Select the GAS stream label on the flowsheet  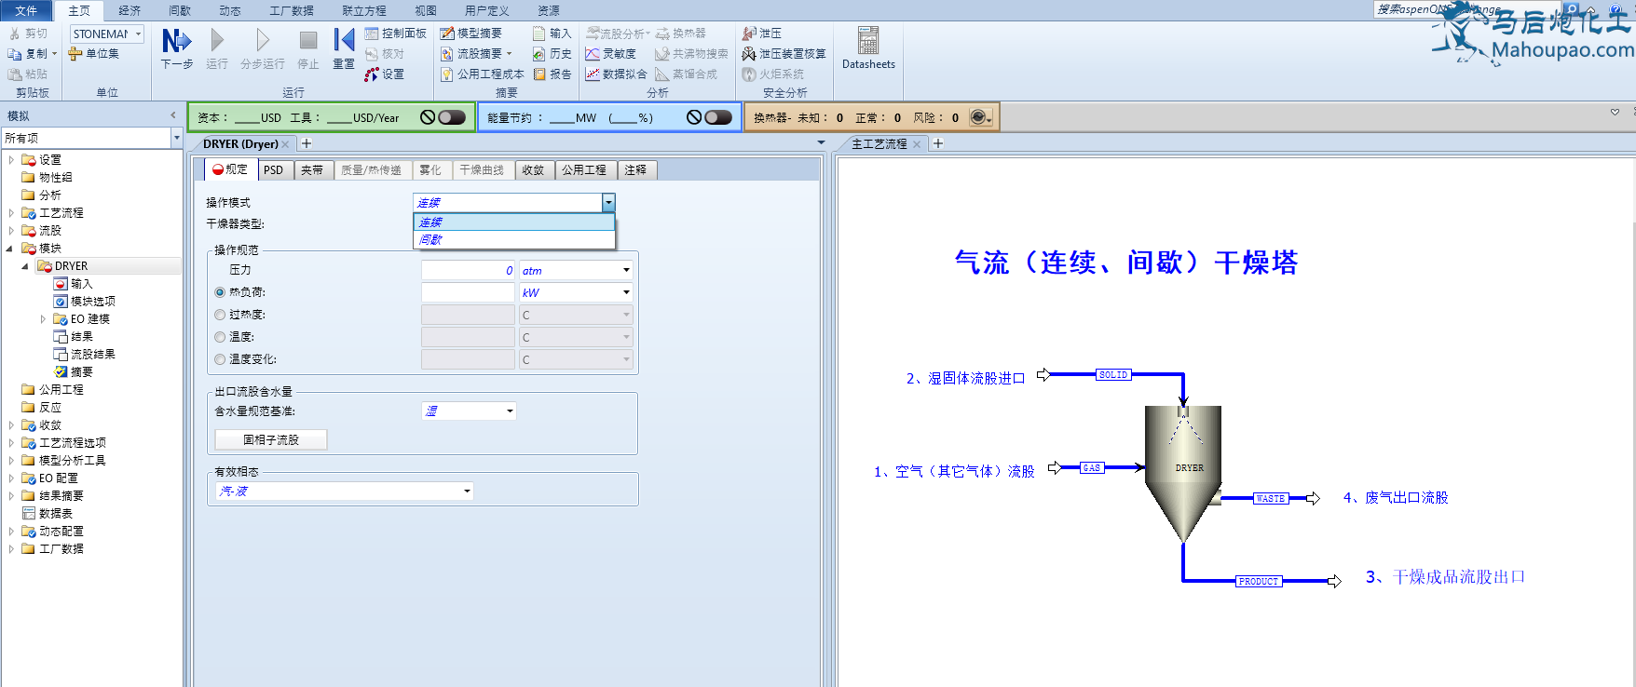(1092, 468)
